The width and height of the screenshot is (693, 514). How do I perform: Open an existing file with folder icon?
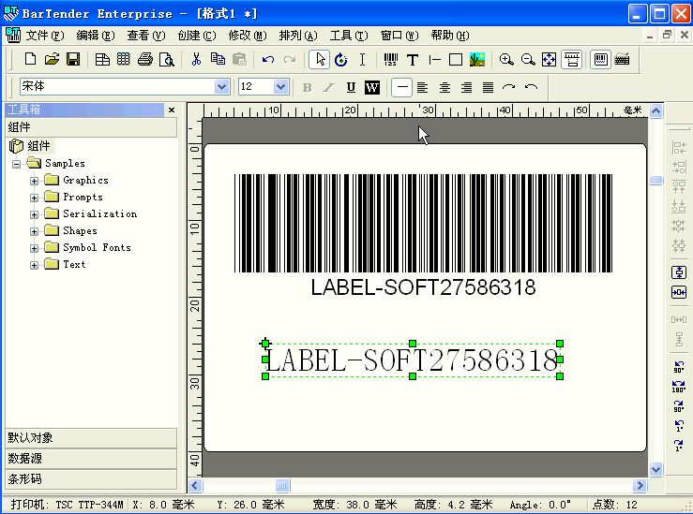click(52, 59)
